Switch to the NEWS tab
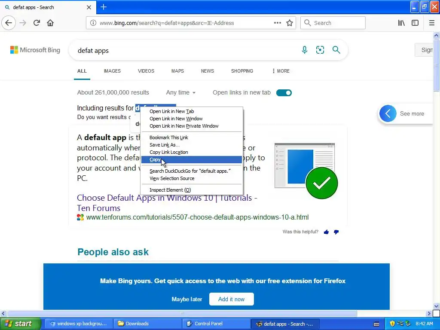440x330 pixels. (x=208, y=71)
